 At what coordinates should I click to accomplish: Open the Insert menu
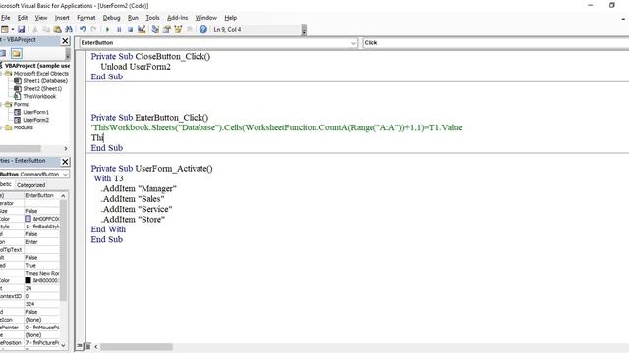[x=62, y=18]
